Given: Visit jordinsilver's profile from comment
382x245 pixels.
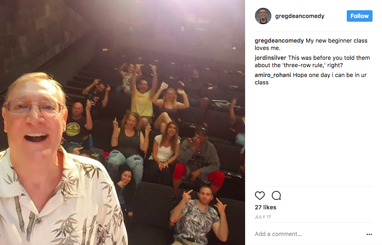Looking at the screenshot, I should [271, 58].
